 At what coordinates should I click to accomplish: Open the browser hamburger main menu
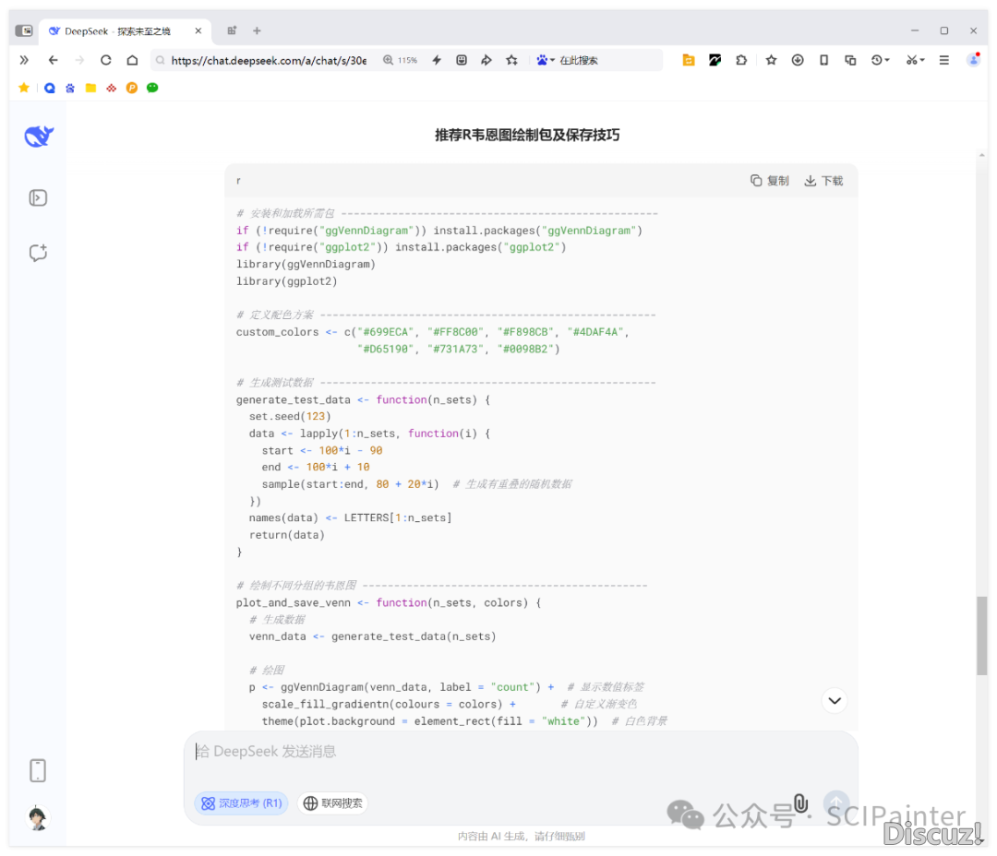tap(944, 60)
